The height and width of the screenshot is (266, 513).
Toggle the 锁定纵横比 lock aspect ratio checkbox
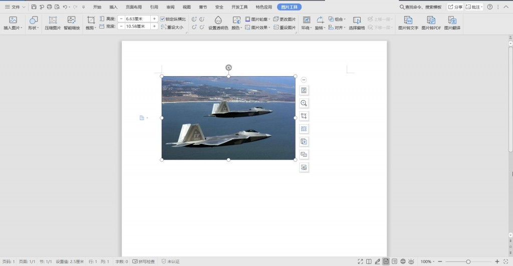click(x=162, y=19)
